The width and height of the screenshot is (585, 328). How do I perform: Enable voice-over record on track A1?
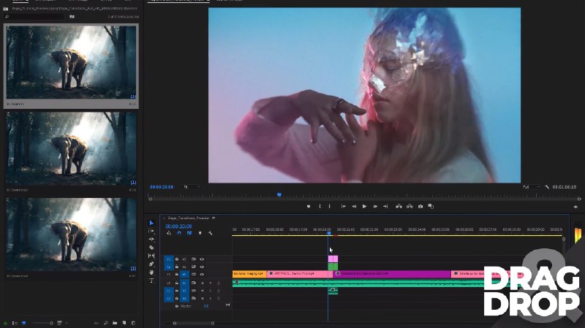(x=218, y=283)
